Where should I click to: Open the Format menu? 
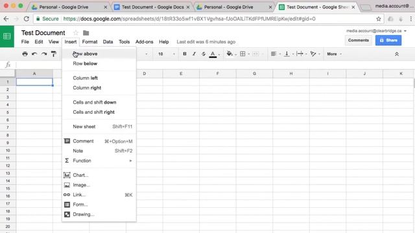click(x=89, y=41)
